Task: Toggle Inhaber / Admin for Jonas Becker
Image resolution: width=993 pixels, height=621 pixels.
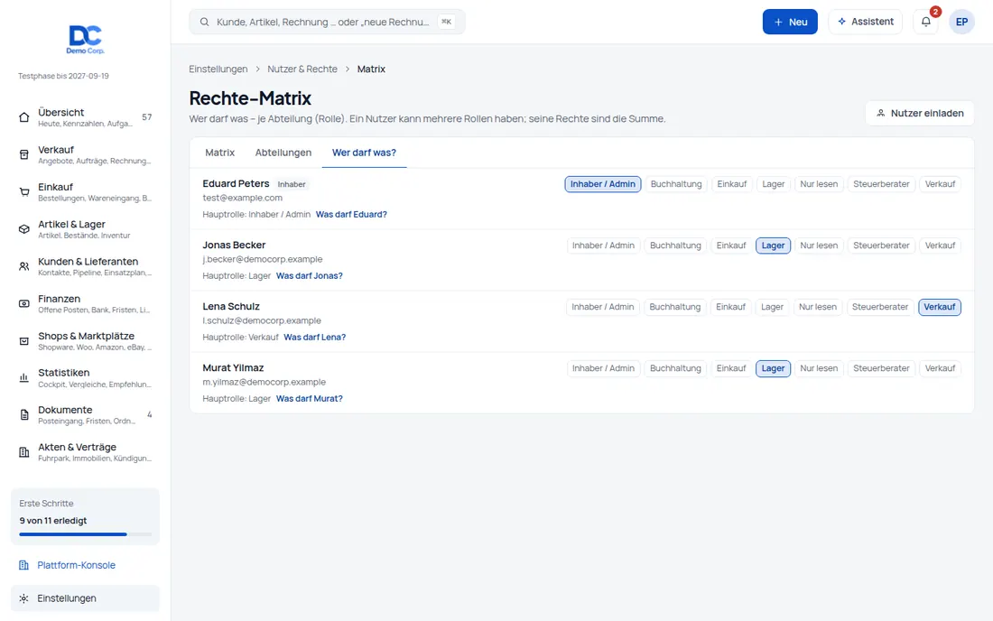Action: [603, 246]
